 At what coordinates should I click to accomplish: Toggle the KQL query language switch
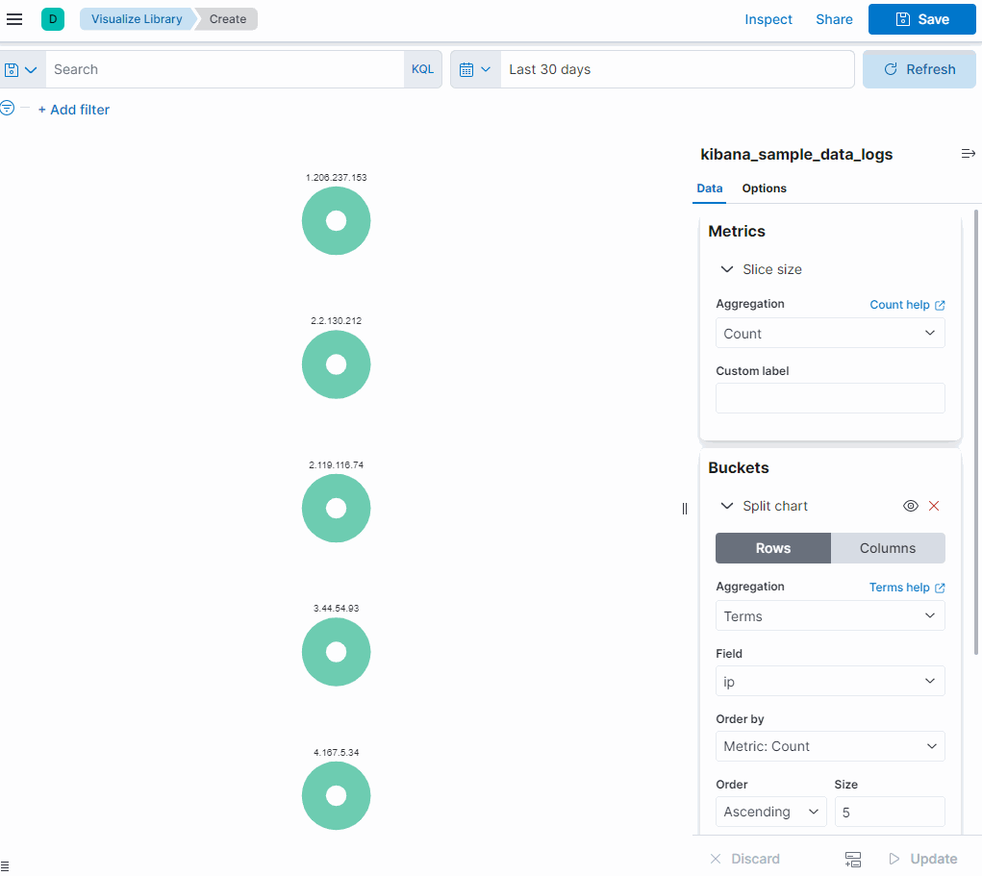point(423,69)
